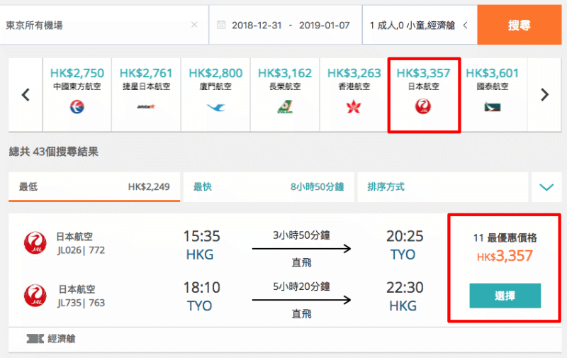The image size is (567, 358).
Task: Click the 2018-12-31 departure date field
Action: click(x=257, y=26)
